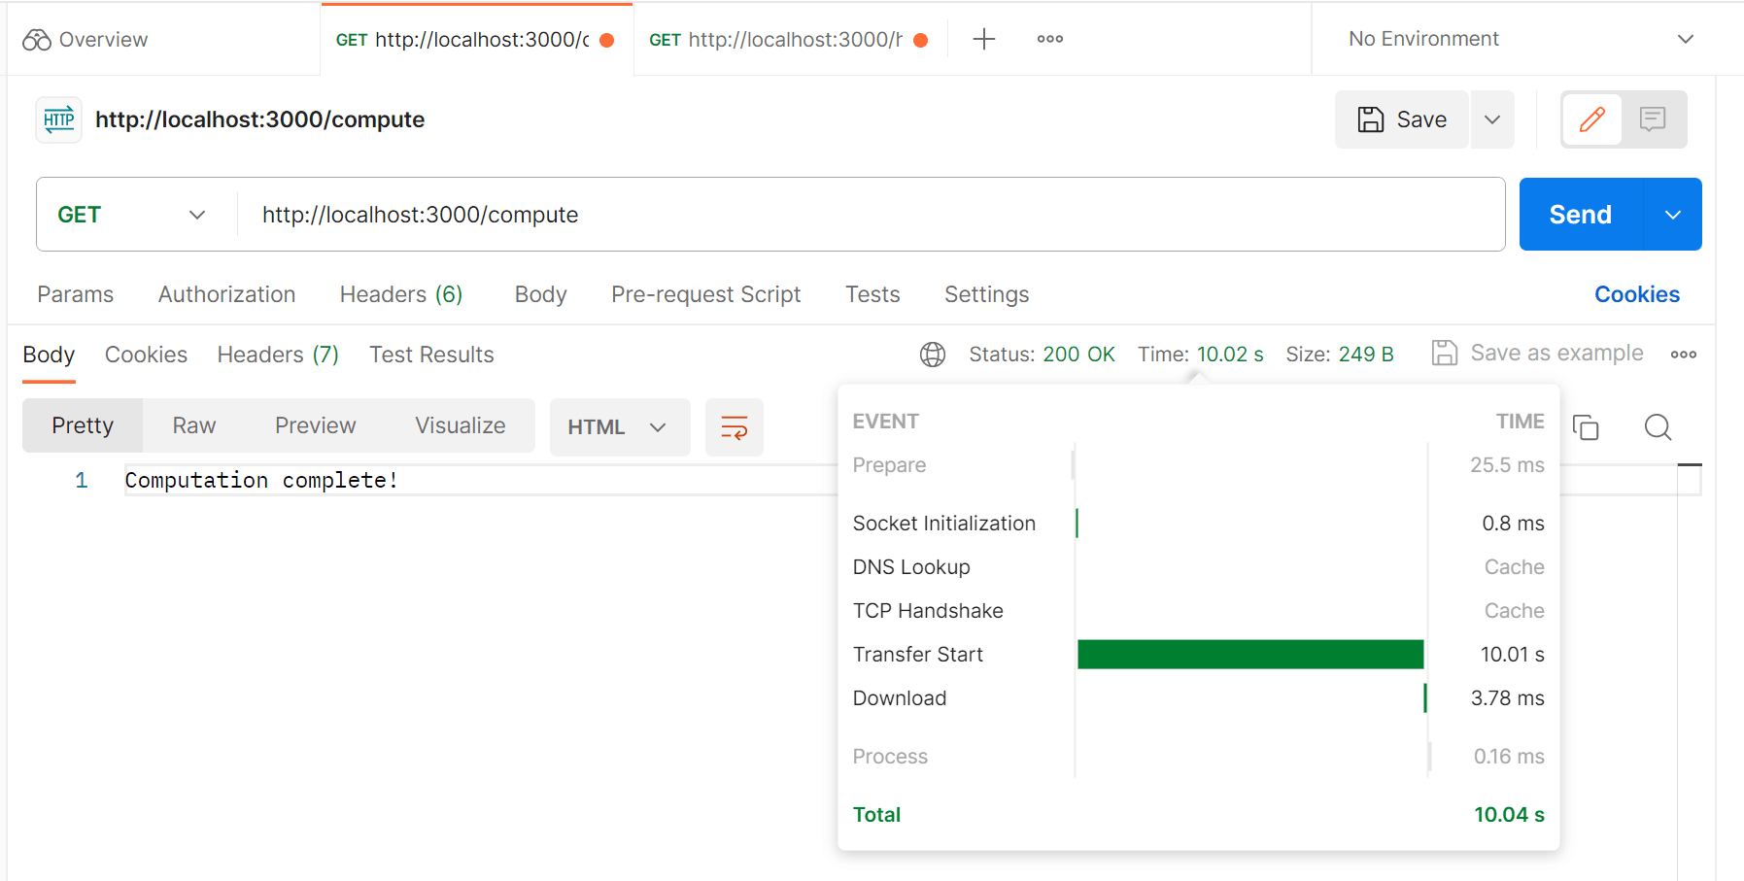Open the request Settings tab
Image resolution: width=1744 pixels, height=881 pixels.
coord(986,294)
